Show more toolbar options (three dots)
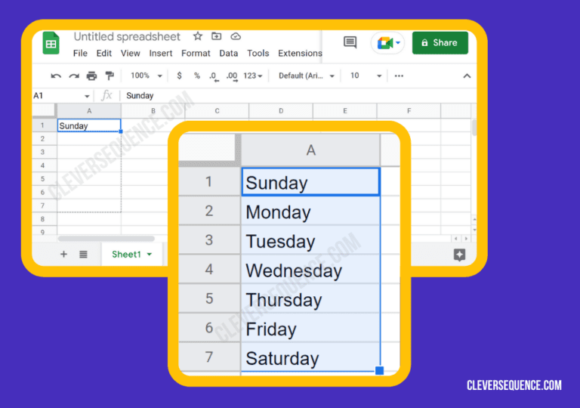Viewport: 580px width, 408px height. coord(399,76)
